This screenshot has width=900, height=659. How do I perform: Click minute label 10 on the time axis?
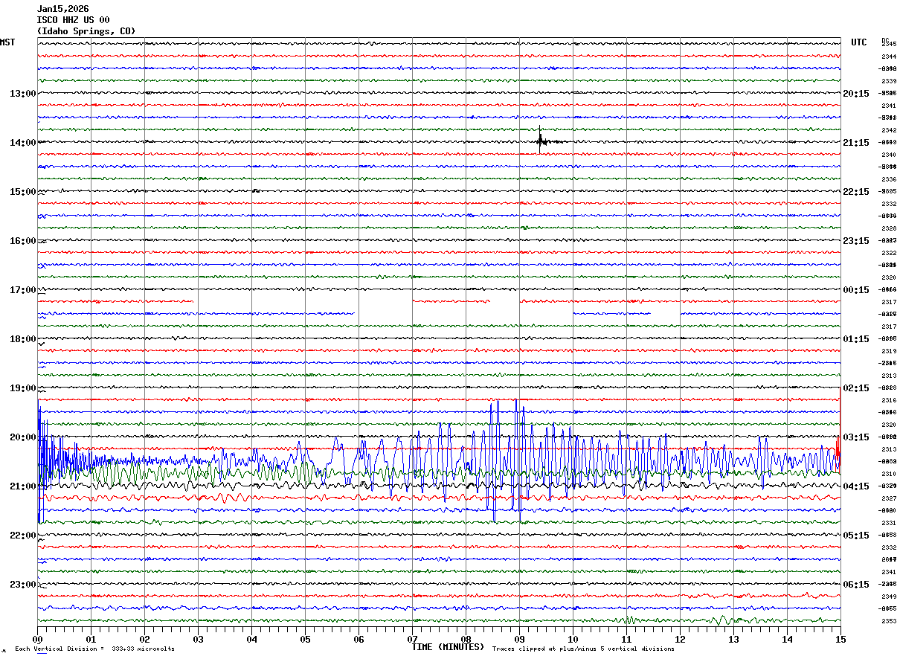click(573, 639)
